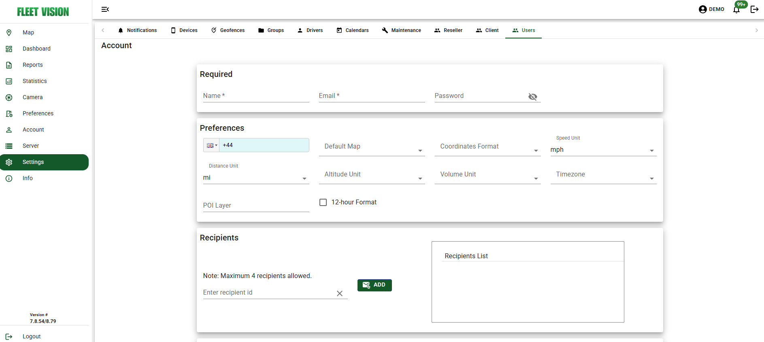Screen dimensions: 764x342
Task: Open the Speed Unit dropdown showing mph
Action: click(604, 150)
